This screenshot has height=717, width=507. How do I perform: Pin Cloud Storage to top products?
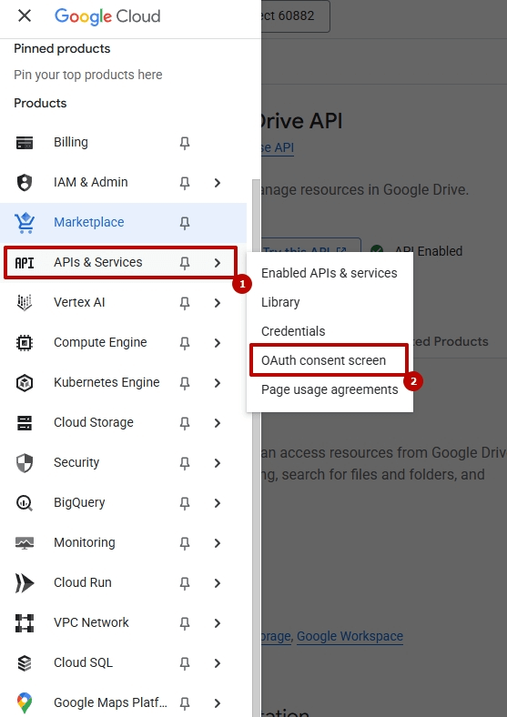click(185, 423)
